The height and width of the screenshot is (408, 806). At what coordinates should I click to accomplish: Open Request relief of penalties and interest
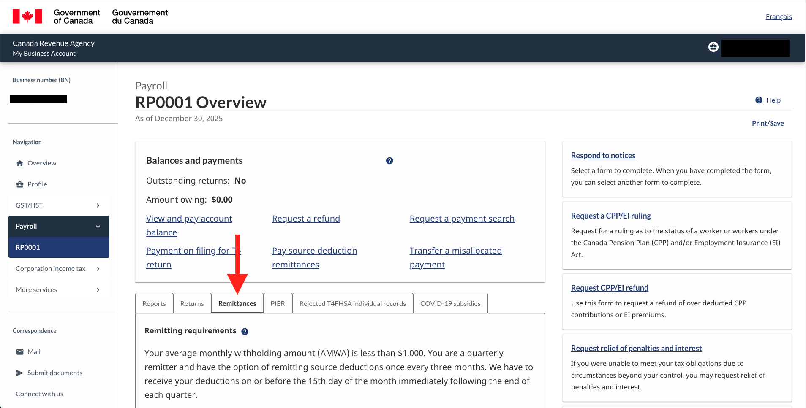coord(636,348)
